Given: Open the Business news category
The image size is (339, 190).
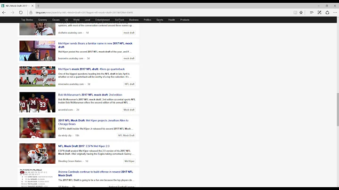Looking at the screenshot, I should point(134,20).
